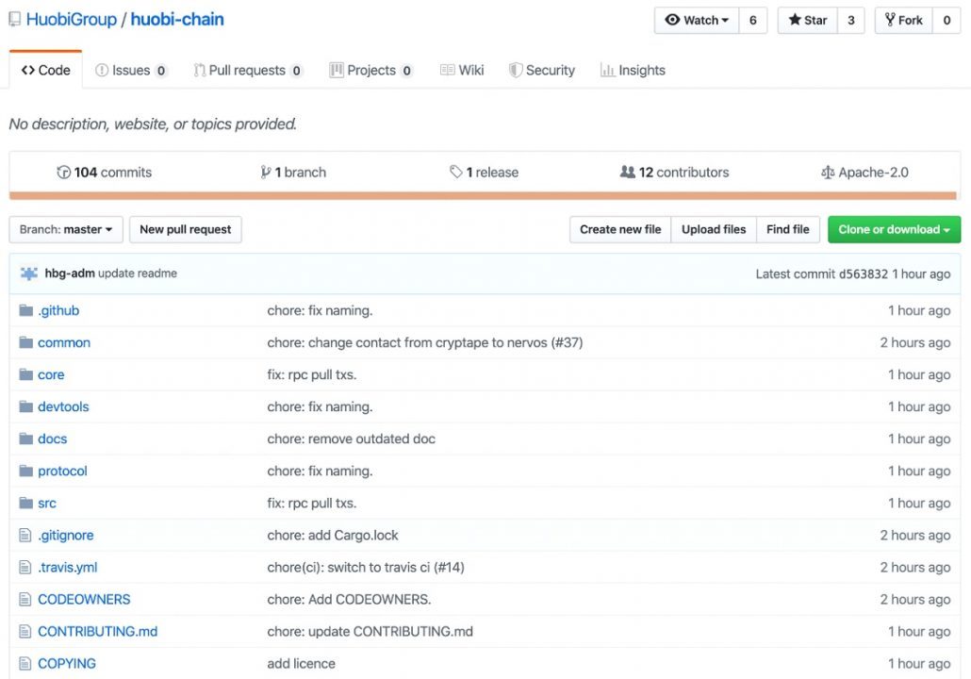This screenshot has width=971, height=679.
Task: Open the Apache-2.0 license link
Action: 865,173
